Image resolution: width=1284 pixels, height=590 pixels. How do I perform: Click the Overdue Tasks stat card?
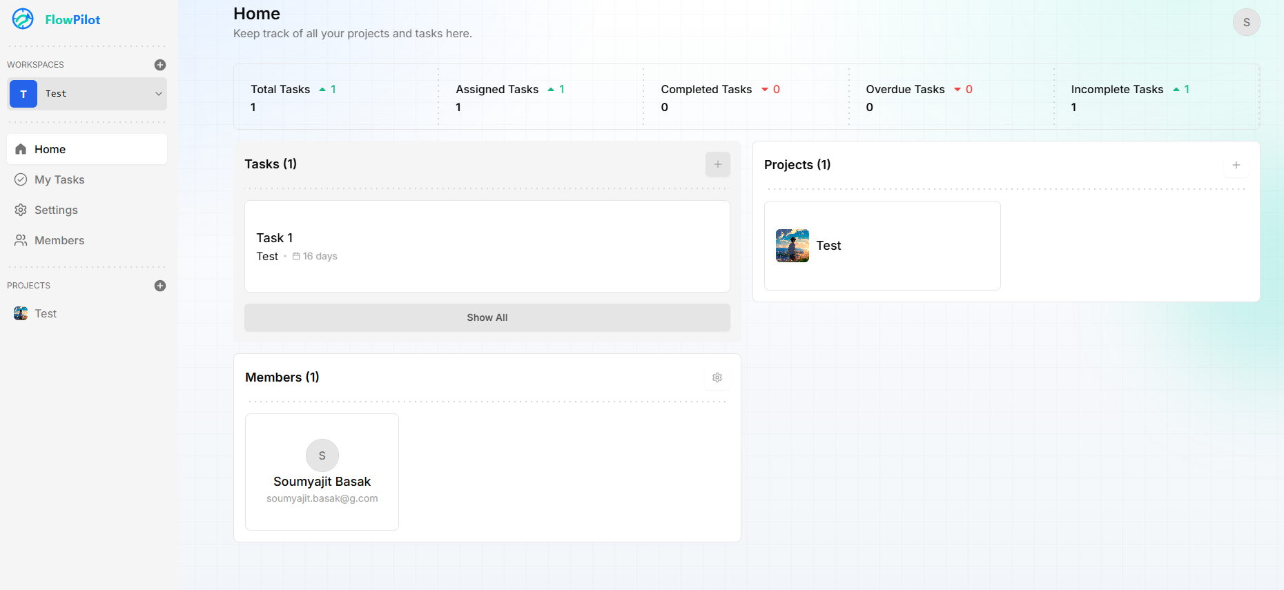tap(951, 97)
